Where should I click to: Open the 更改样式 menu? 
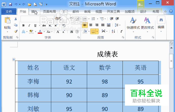[x=147, y=25]
